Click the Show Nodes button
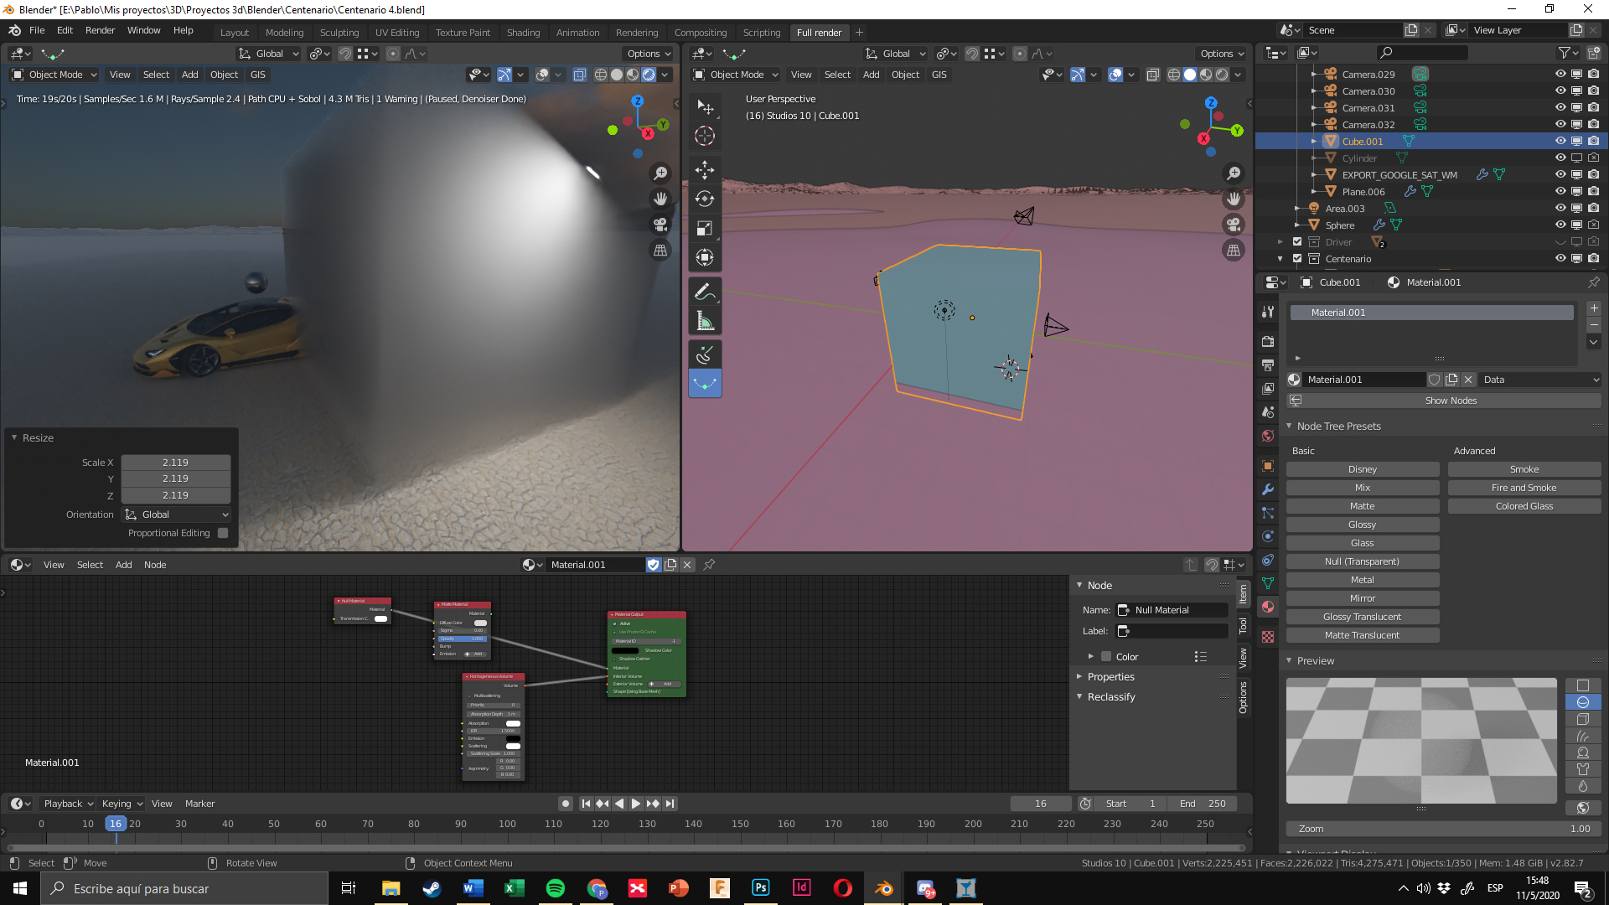This screenshot has width=1609, height=905. click(1451, 401)
